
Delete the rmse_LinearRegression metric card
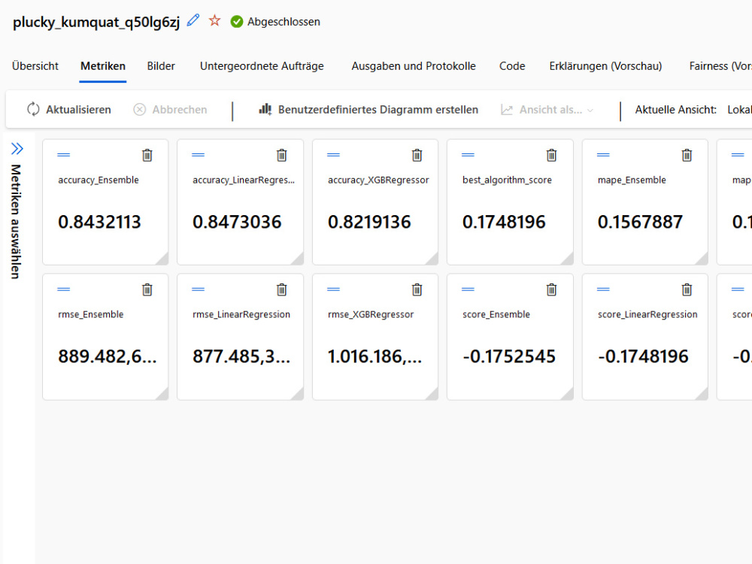(x=282, y=290)
